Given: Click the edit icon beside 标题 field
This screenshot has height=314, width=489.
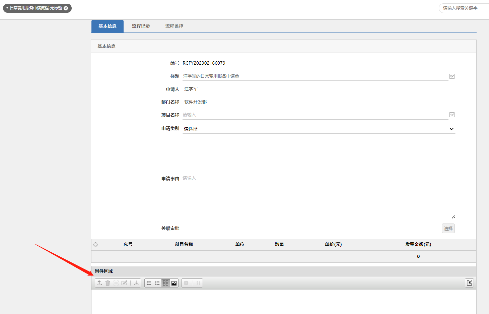Looking at the screenshot, I should 452,76.
